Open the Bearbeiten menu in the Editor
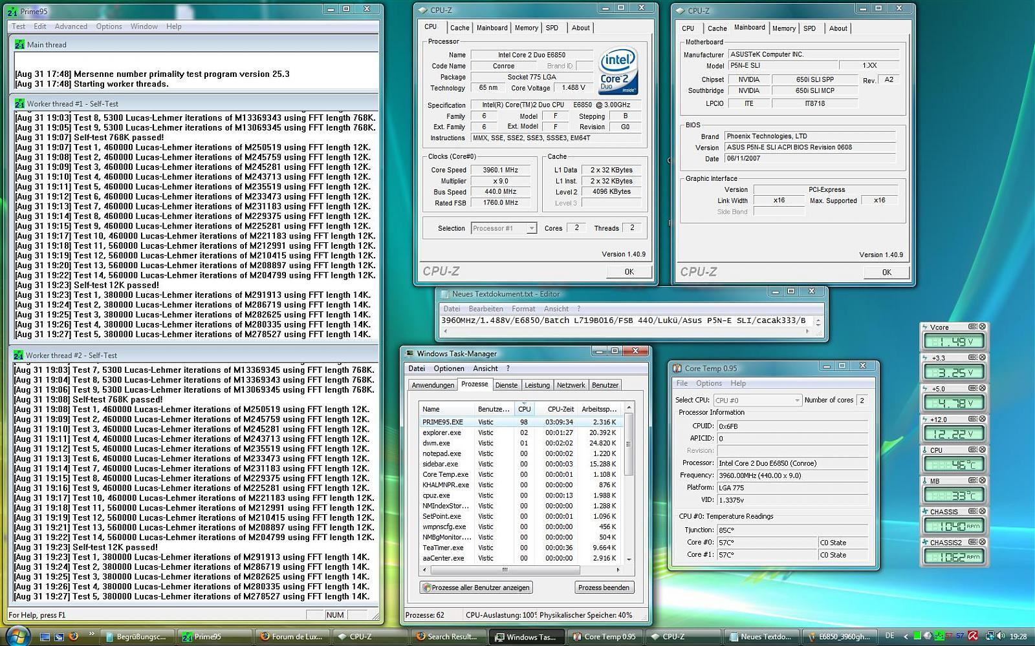Screen dimensions: 1035x646 pyautogui.click(x=485, y=309)
